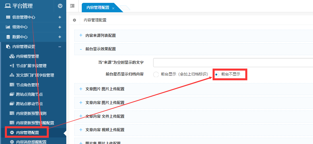Screen dimensions: 313x144
Task: Click the 平台管理 laptop icon
Action: pyautogui.click(x=8, y=6)
